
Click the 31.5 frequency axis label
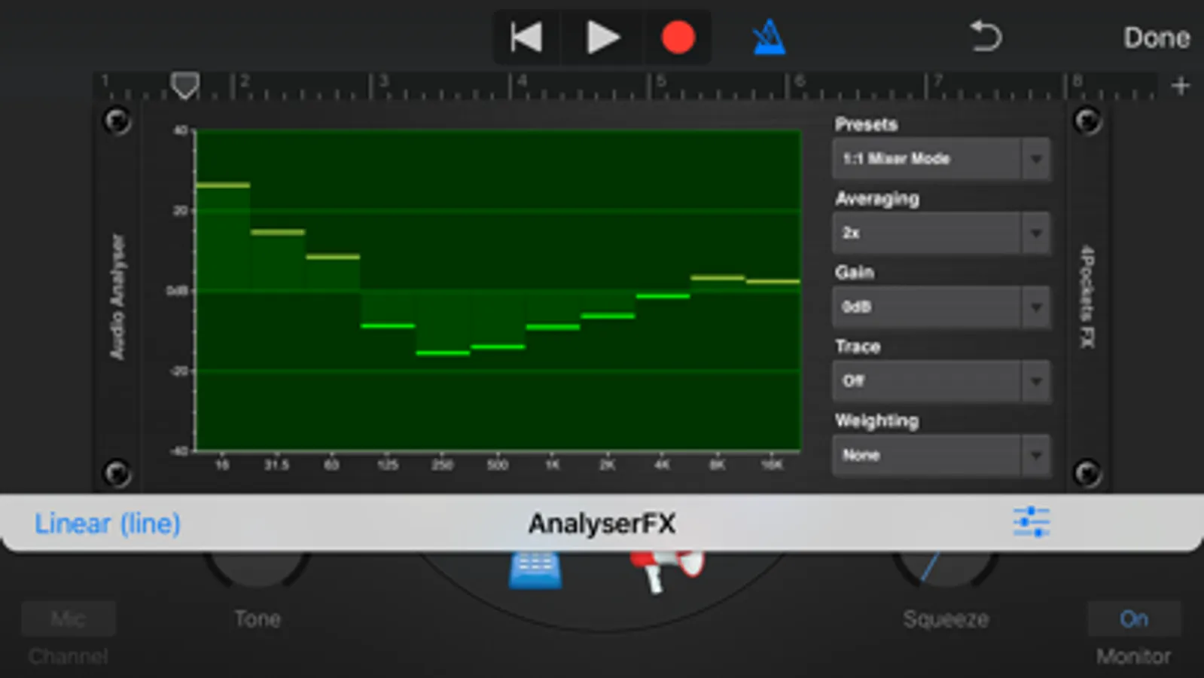(x=276, y=465)
